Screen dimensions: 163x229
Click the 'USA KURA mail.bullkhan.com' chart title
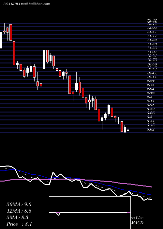pyautogui.click(x=26, y=4)
